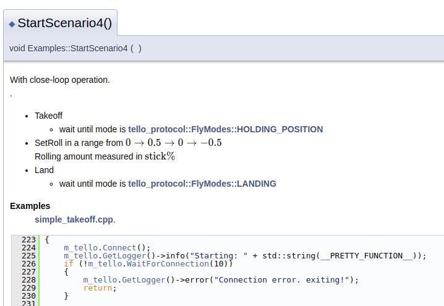Click line number 227 in the code listing
444x306 pixels.
[28, 272]
